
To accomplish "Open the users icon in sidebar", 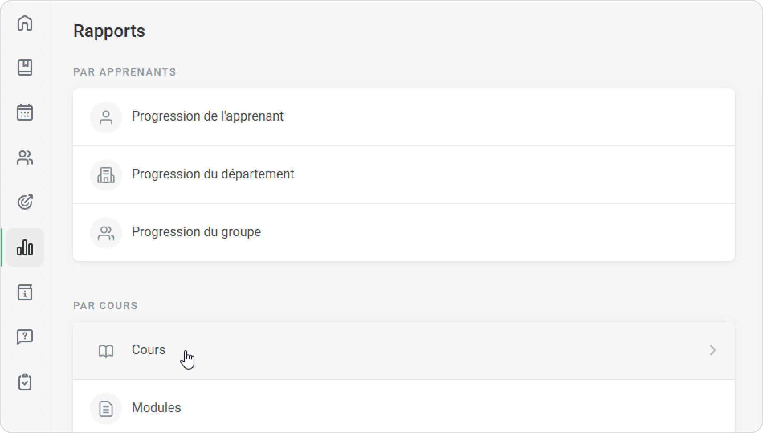I will click(25, 157).
